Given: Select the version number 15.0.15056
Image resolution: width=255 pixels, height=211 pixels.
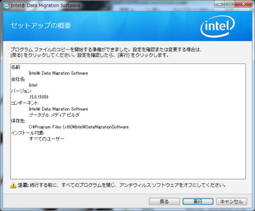Looking at the screenshot, I should [39, 97].
